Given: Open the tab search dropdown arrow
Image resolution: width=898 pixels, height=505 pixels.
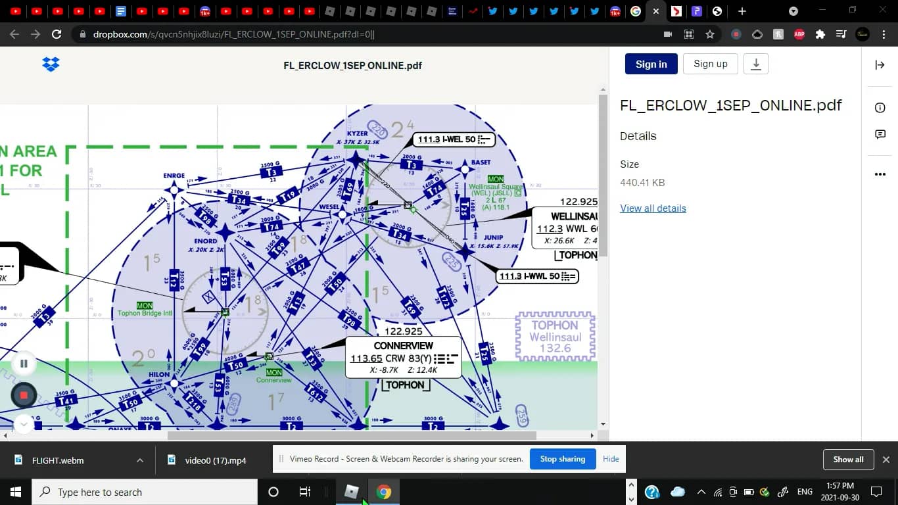Looking at the screenshot, I should pos(793,11).
